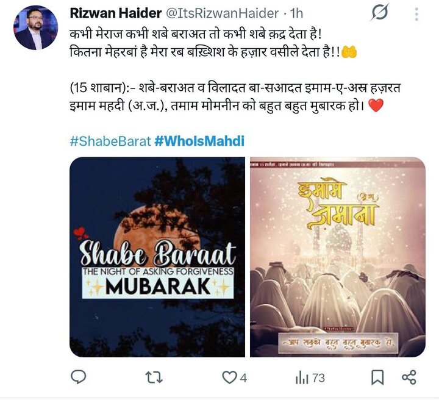This screenshot has width=439, height=400.
Task: Open the Shabe Baraat Mubarak image
Action: click(x=157, y=257)
